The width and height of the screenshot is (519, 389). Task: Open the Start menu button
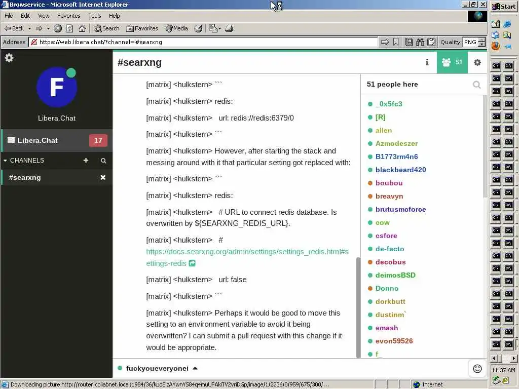[x=504, y=7]
